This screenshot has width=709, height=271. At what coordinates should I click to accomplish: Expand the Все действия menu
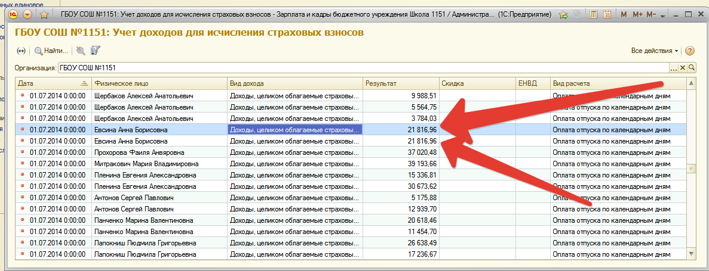click(655, 51)
